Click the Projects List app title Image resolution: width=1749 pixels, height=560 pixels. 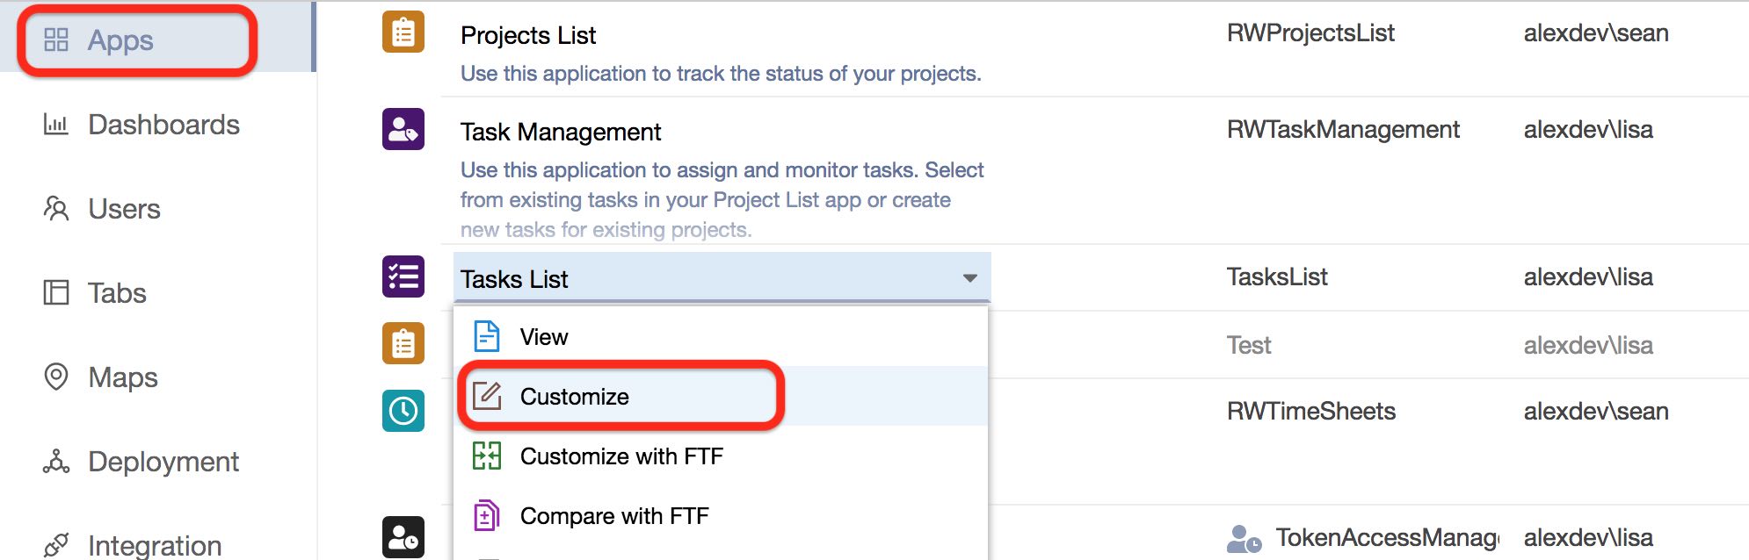(528, 35)
